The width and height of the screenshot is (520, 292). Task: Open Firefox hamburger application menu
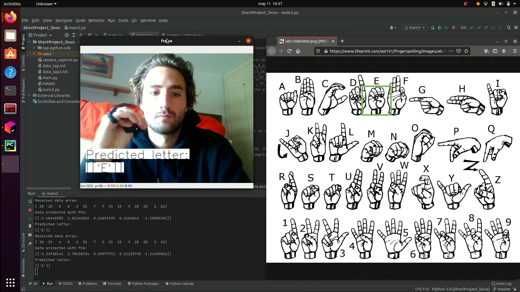click(515, 51)
